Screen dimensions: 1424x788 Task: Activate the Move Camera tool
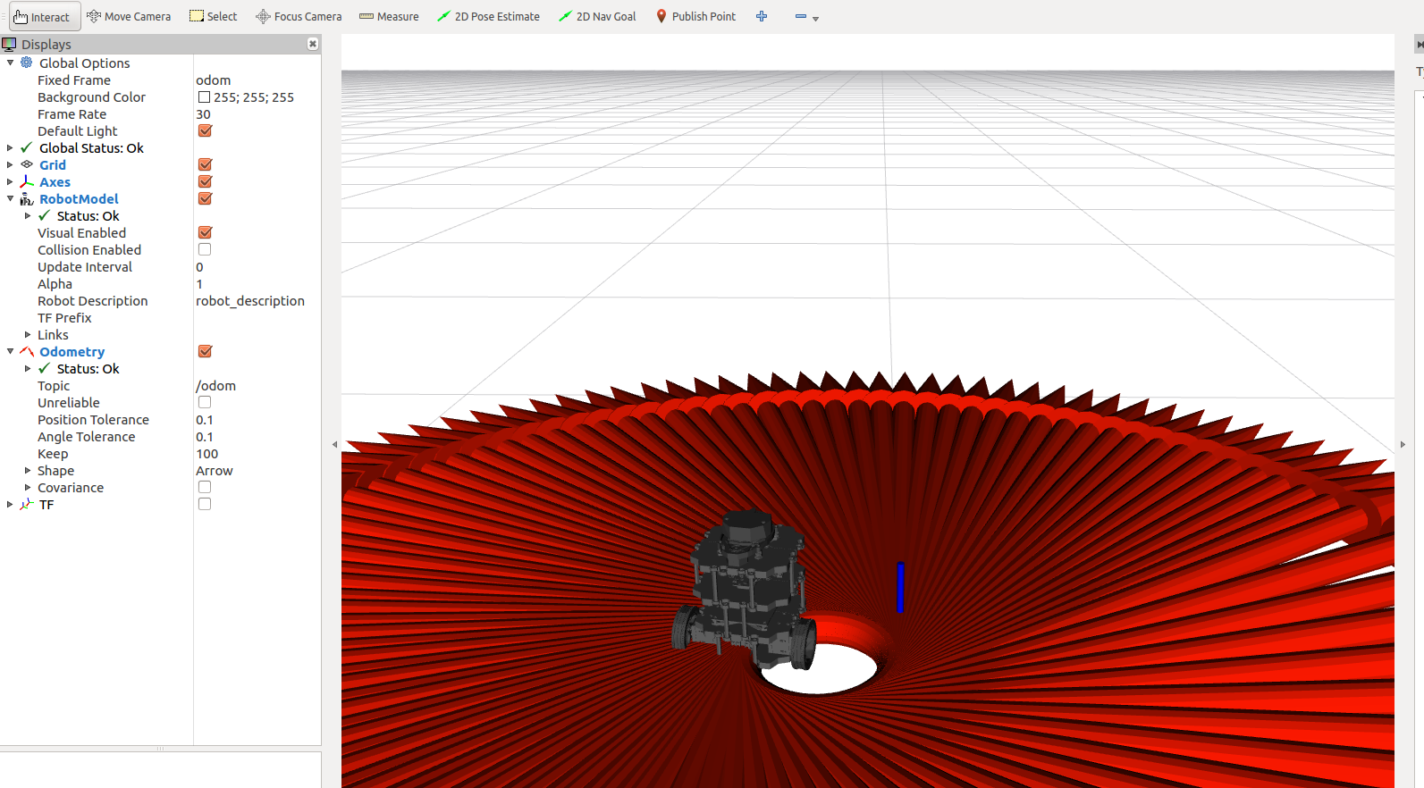(x=129, y=17)
